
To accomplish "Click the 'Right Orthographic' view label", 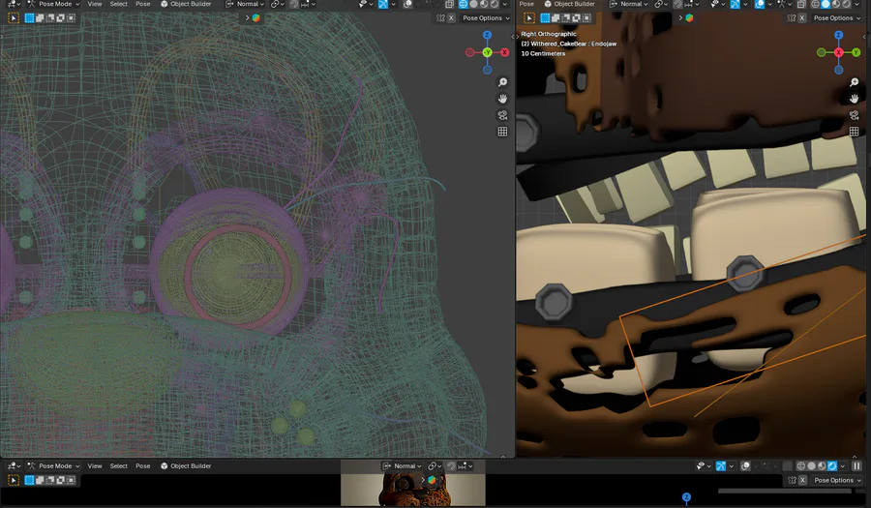I will click(x=549, y=34).
